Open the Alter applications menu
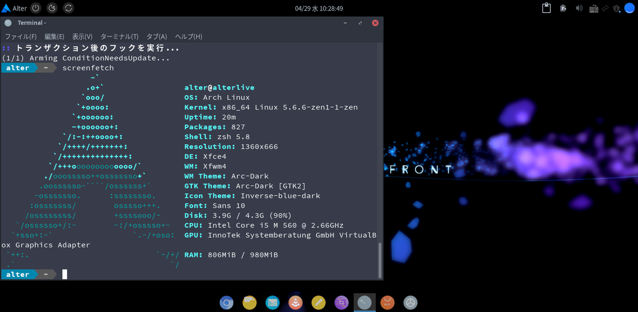638x312 pixels. point(14,8)
